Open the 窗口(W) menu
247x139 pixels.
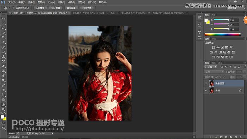click(x=92, y=2)
